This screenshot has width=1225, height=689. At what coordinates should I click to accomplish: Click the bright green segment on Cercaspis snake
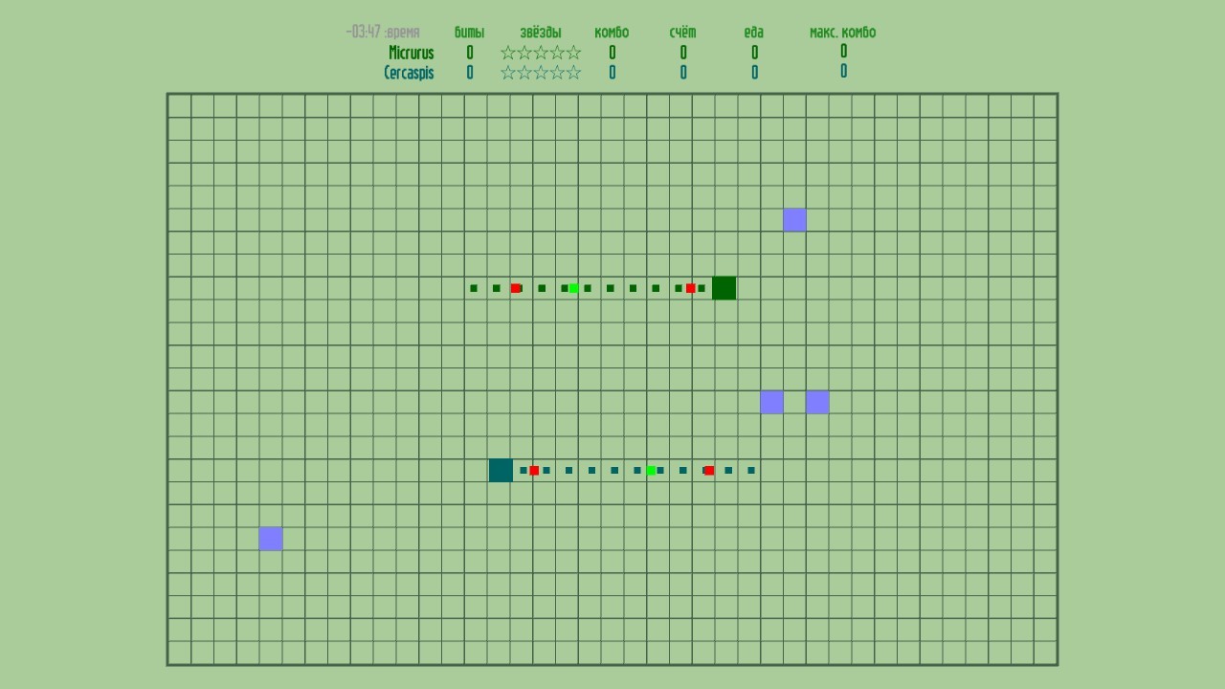(x=651, y=470)
